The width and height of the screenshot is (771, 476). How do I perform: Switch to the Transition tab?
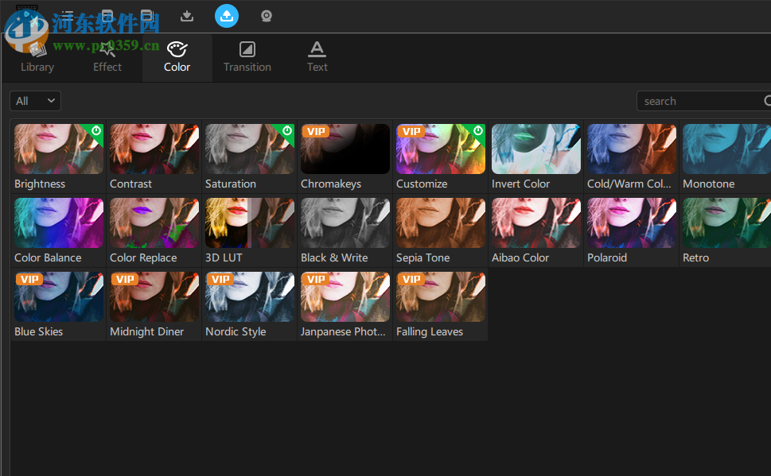[247, 57]
